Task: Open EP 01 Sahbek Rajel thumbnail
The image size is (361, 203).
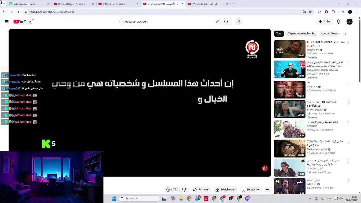Action: pyautogui.click(x=290, y=49)
